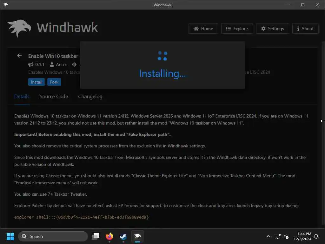Click the taskbar Search box
The height and width of the screenshot is (244, 325).
[53, 236]
